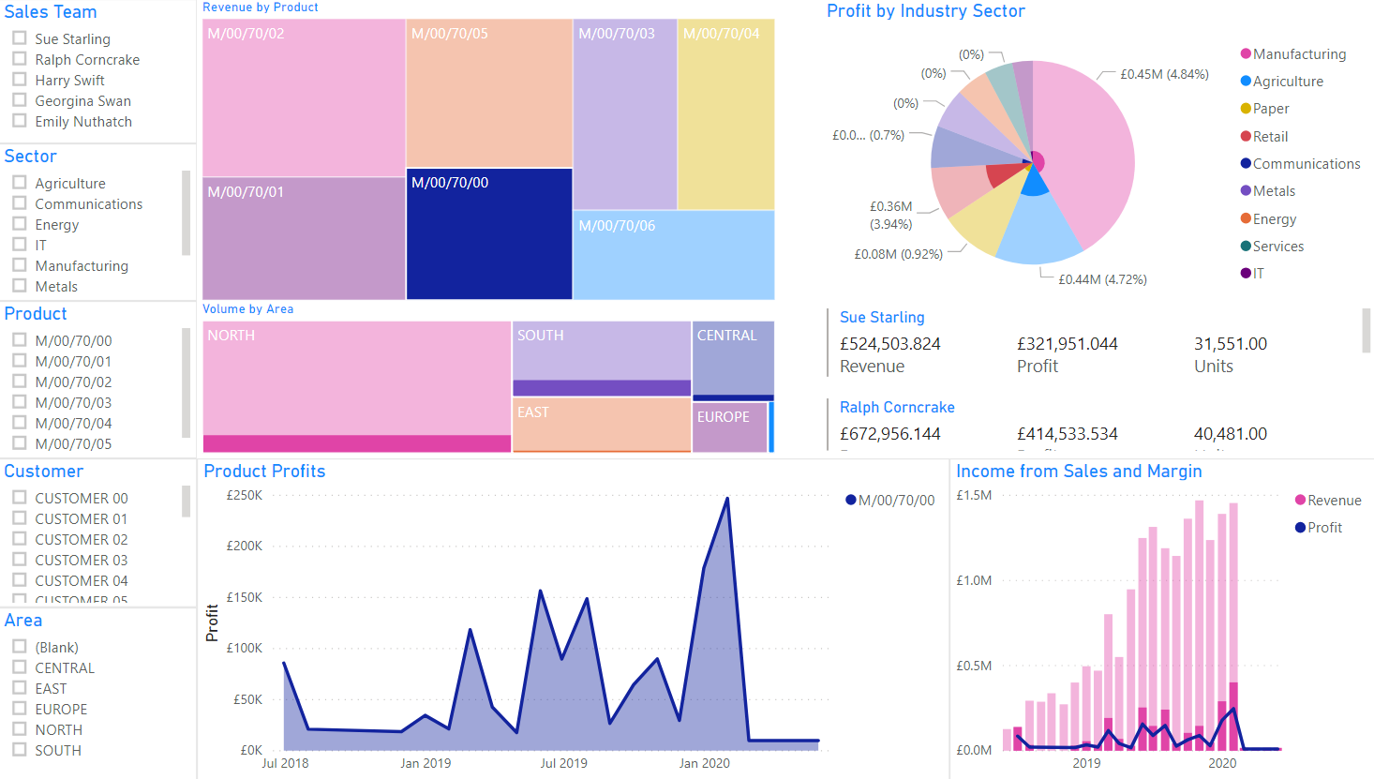1374x779 pixels.
Task: Click the large pink Manufacturing pie slice
Action: coord(1087,150)
